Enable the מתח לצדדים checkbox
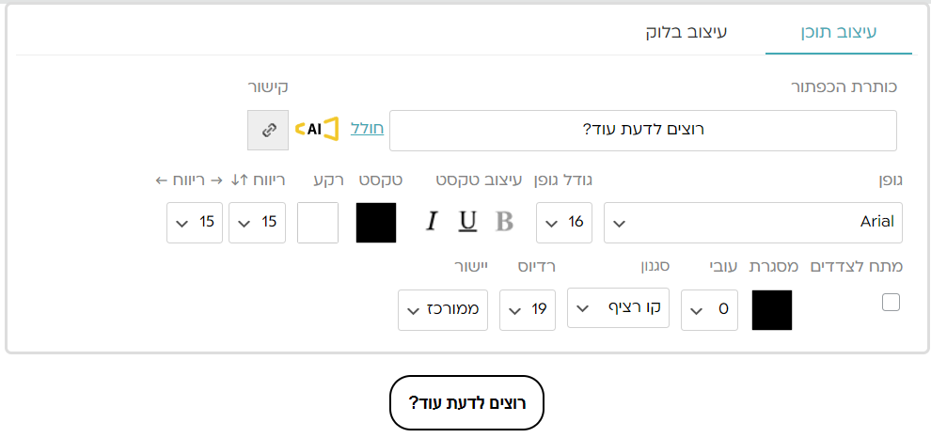This screenshot has width=931, height=438. pyautogui.click(x=891, y=303)
